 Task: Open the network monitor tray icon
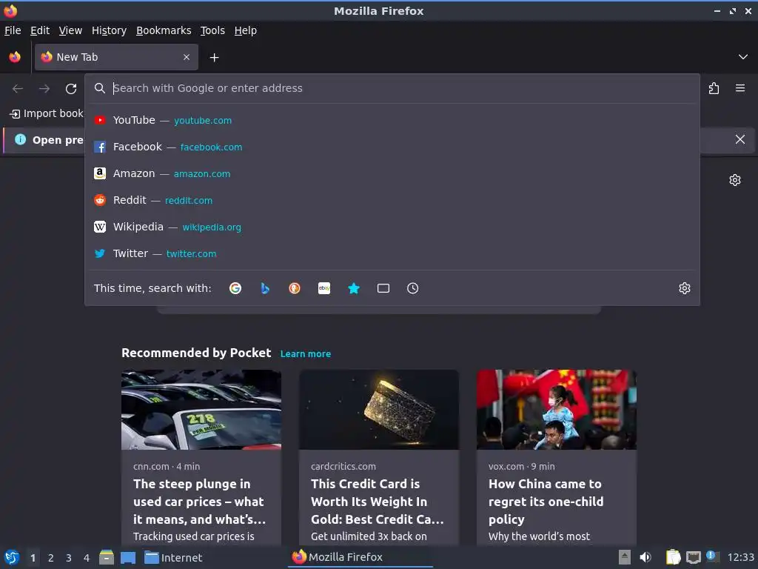pos(693,557)
